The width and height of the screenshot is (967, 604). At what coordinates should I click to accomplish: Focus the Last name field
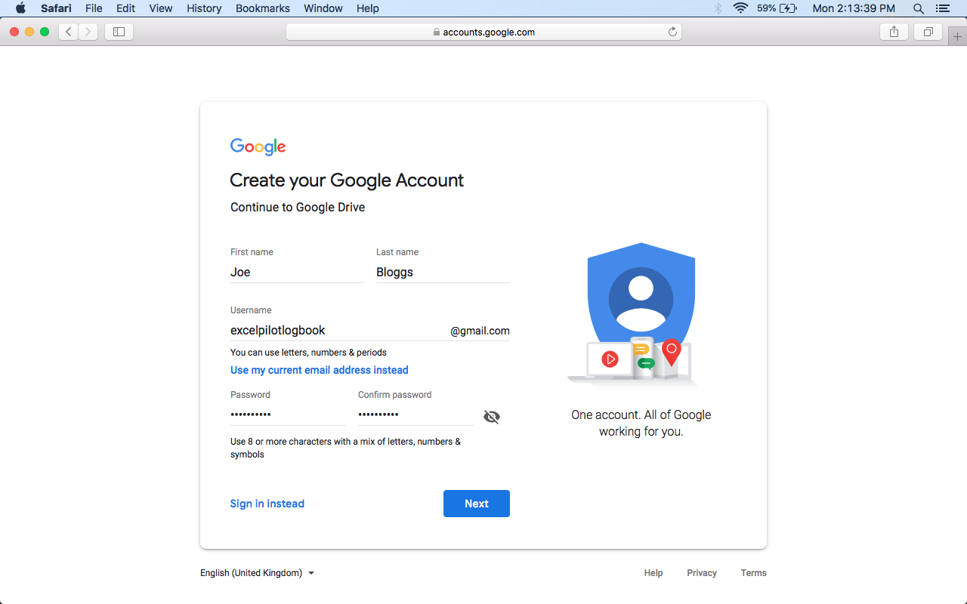tap(443, 272)
